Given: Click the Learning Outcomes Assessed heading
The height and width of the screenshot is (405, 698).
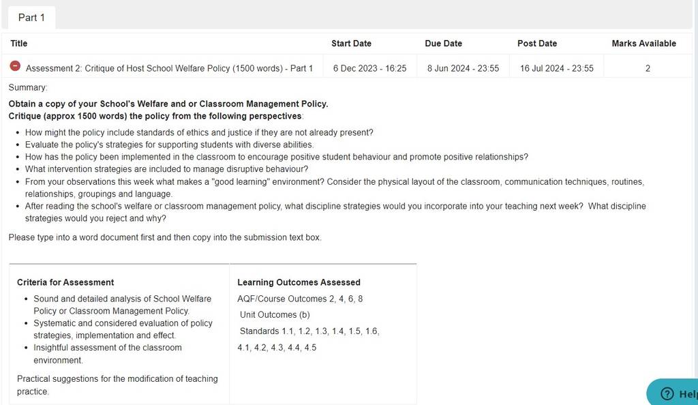Looking at the screenshot, I should 299,282.
